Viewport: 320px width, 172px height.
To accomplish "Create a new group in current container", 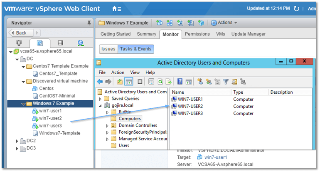I will 209,82.
